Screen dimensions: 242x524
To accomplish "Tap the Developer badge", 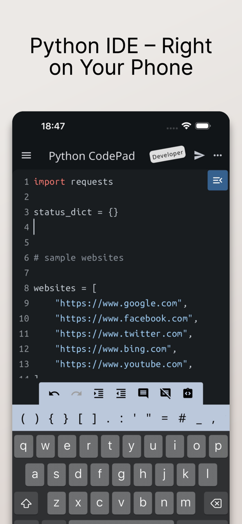I will coord(167,155).
